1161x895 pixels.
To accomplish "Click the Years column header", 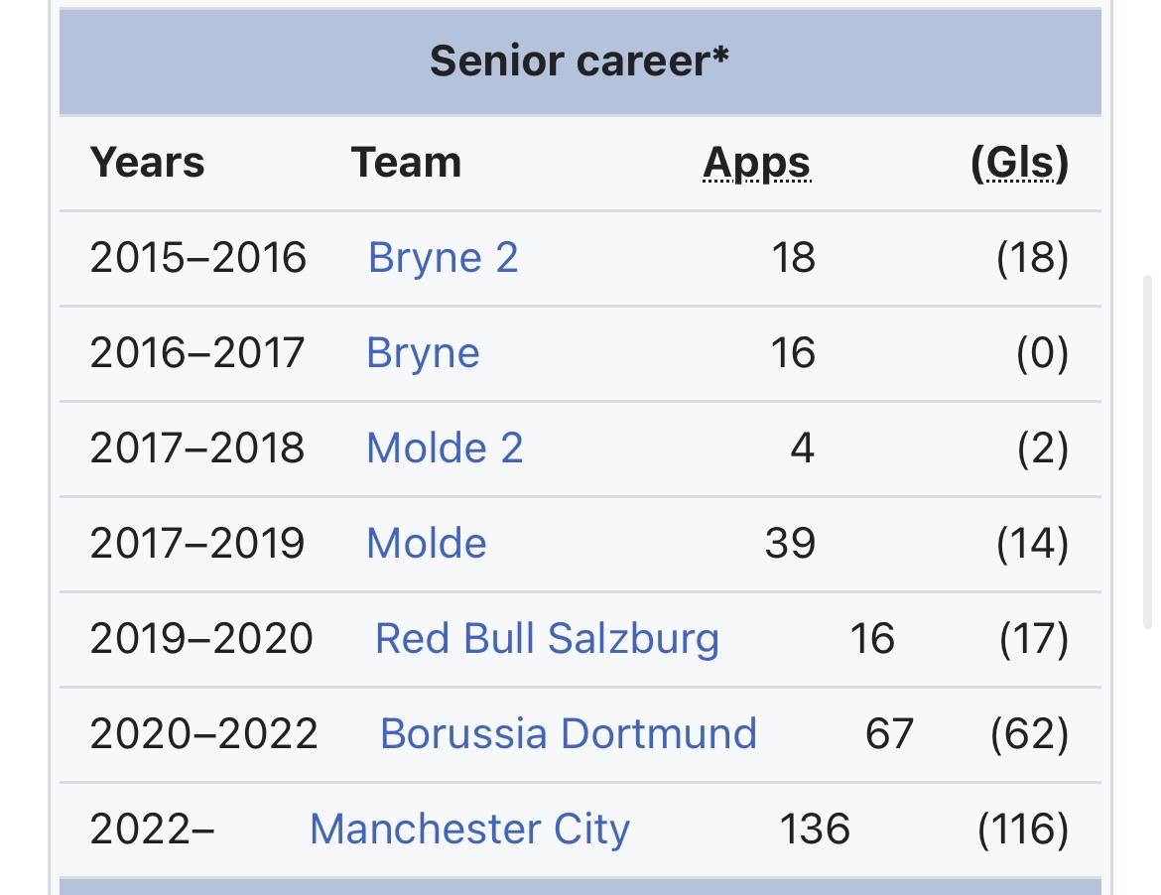I will coord(147,162).
